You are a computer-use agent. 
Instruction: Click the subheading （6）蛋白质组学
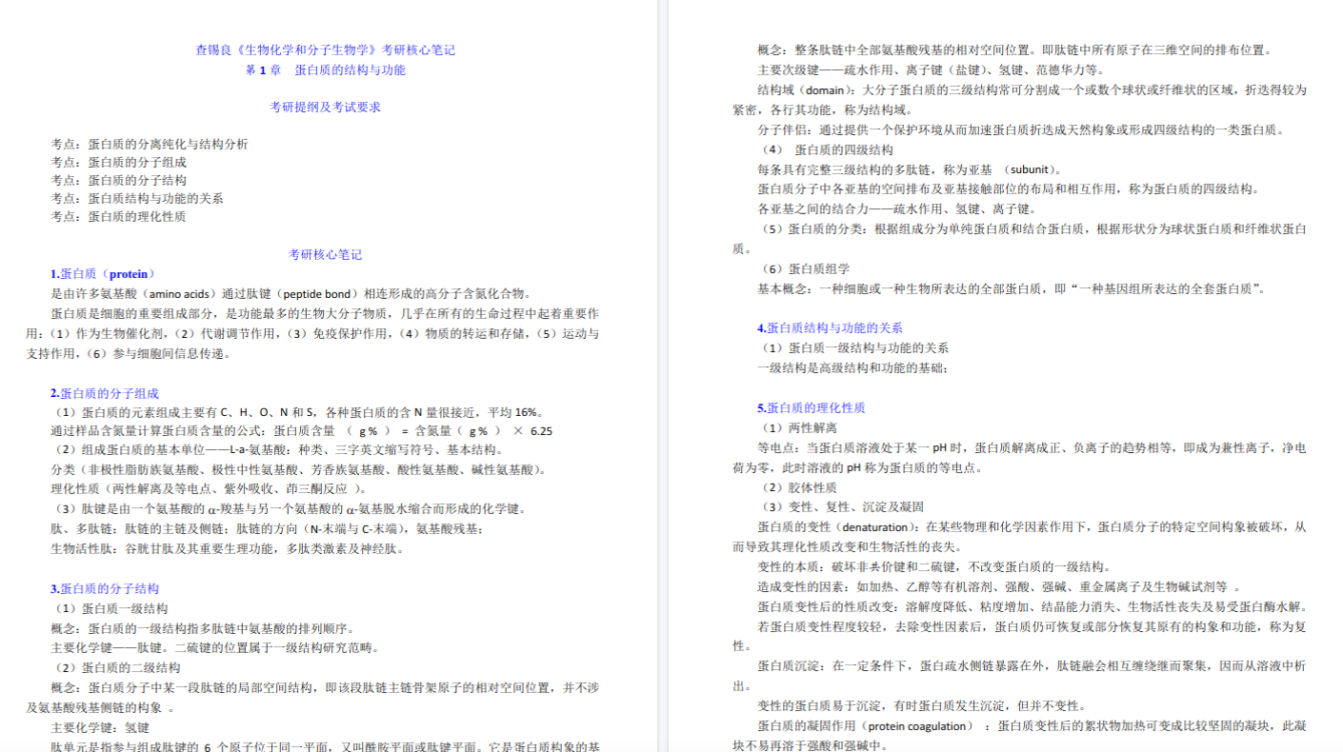tap(804, 268)
